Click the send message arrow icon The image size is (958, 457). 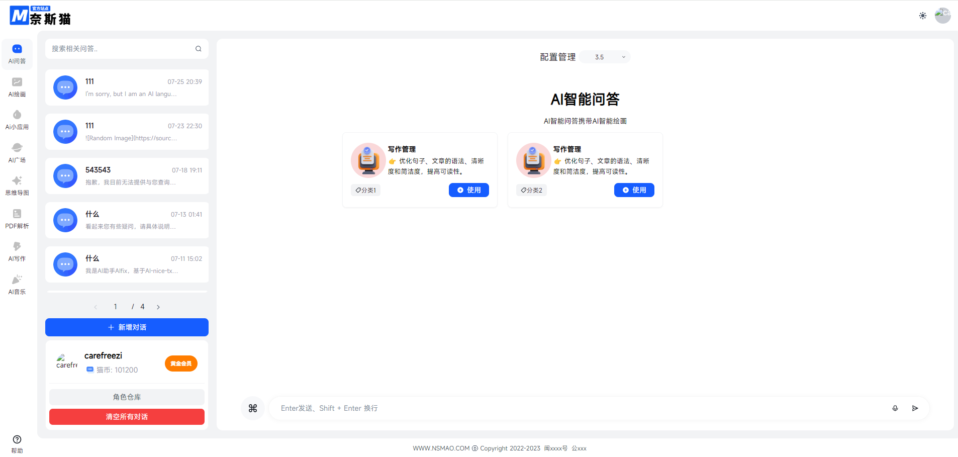coord(915,408)
